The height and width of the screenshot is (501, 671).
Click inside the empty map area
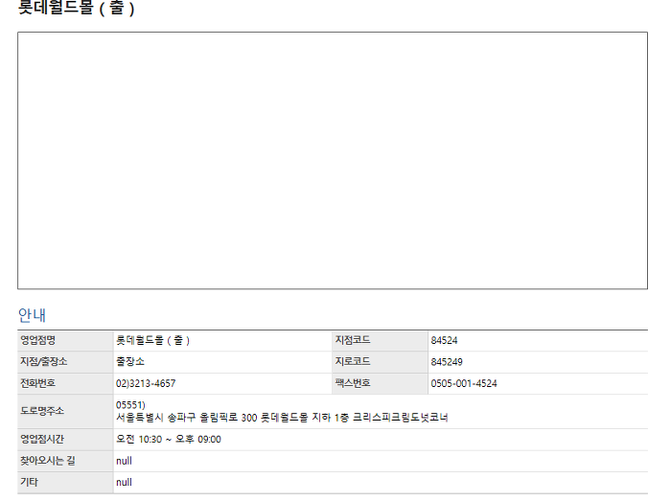[333, 160]
